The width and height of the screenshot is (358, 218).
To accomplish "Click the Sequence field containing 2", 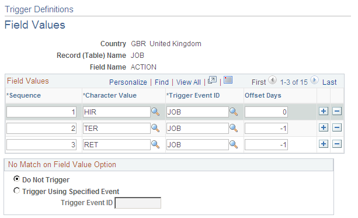I will [41, 129].
